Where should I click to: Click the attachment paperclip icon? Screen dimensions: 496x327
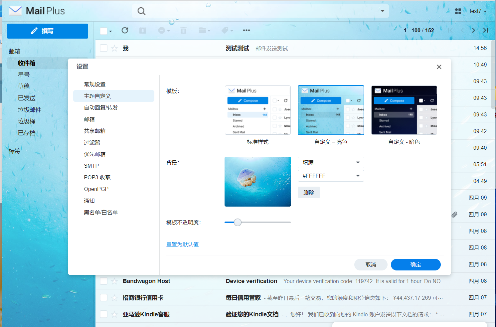[454, 215]
